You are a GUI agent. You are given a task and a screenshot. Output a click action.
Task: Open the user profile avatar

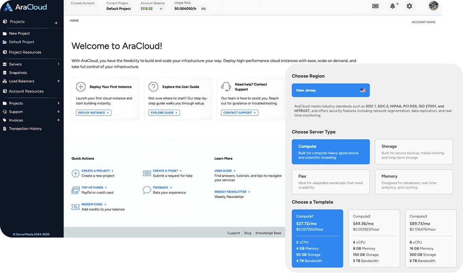pos(434,5)
